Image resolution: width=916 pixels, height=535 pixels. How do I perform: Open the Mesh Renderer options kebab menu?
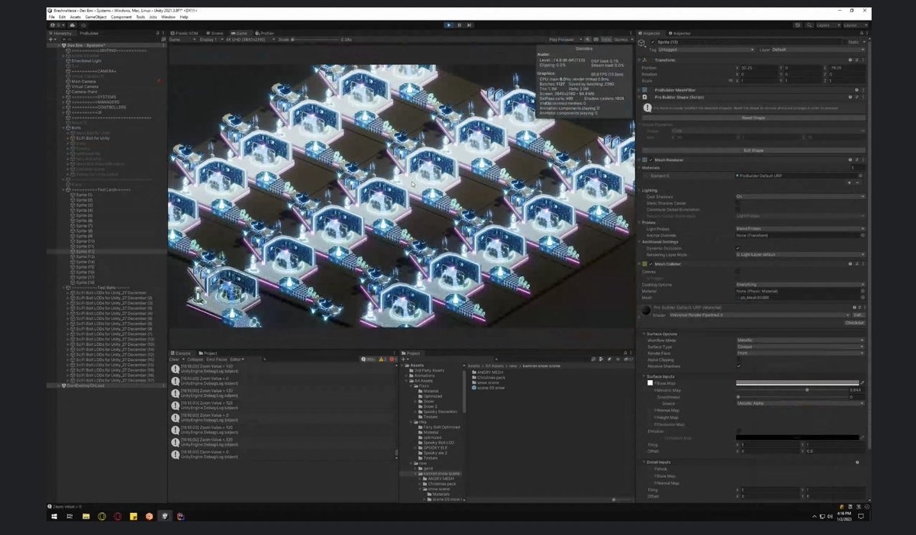click(863, 160)
